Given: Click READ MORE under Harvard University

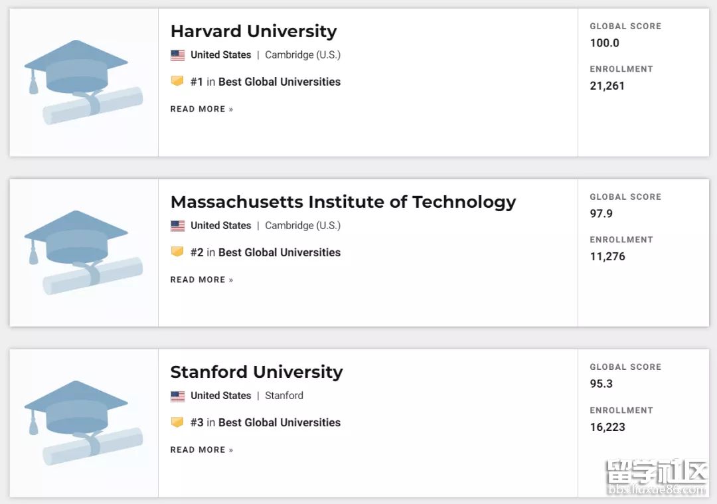Looking at the screenshot, I should pos(202,109).
